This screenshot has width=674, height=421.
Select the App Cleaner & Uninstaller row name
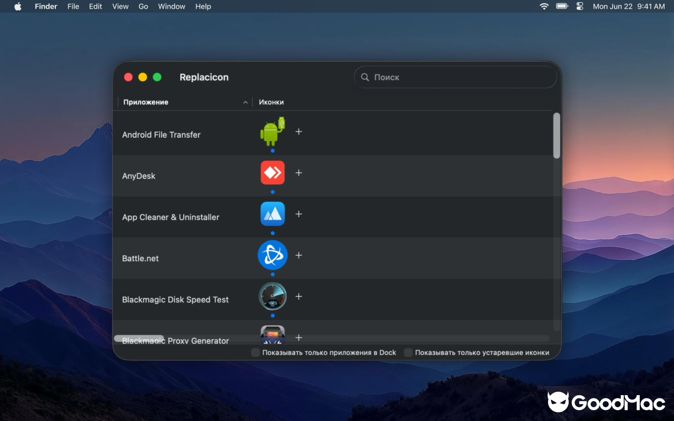(171, 217)
